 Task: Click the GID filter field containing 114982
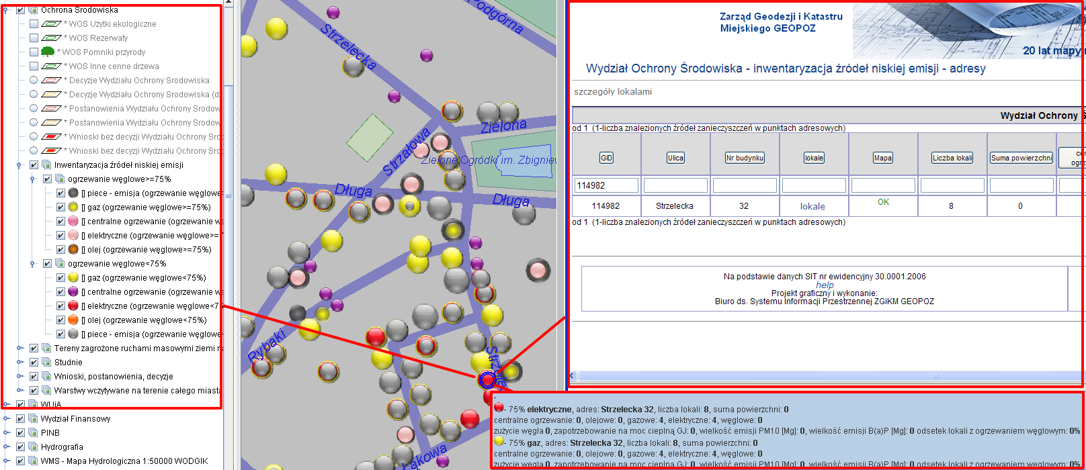[x=606, y=185]
